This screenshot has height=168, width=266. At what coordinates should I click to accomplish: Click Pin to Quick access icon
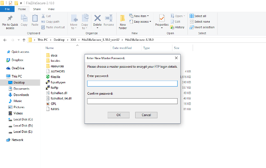click(10, 18)
